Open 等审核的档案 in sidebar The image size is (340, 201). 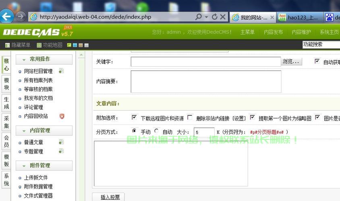tap(38, 89)
